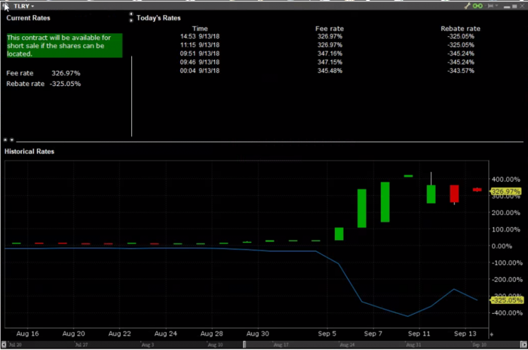Image resolution: width=528 pixels, height=350 pixels.
Task: Click the Time column header
Action: (199, 28)
